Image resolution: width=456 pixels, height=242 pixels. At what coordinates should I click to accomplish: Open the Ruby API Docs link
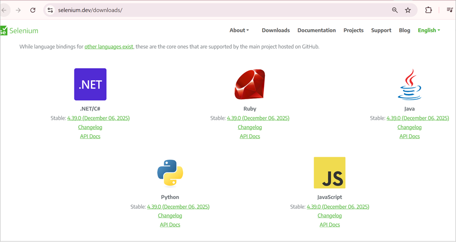pos(250,136)
